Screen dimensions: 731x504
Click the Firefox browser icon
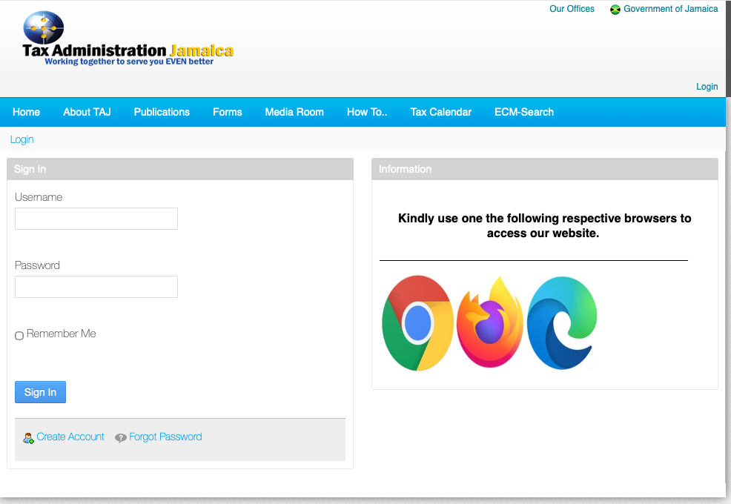pyautogui.click(x=489, y=322)
